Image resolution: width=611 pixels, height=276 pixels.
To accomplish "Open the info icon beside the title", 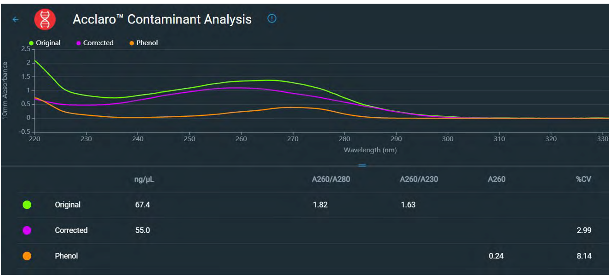I will pyautogui.click(x=272, y=18).
